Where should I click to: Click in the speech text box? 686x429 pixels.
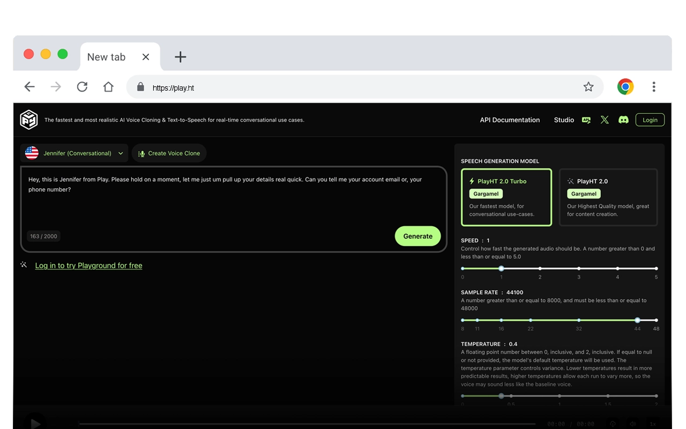tap(234, 209)
